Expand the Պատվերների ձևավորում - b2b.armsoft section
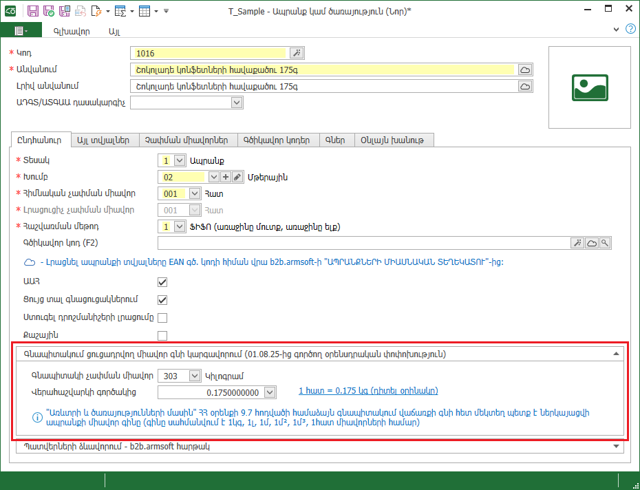Screen dimensions: 640x490 pyautogui.click(x=615, y=447)
